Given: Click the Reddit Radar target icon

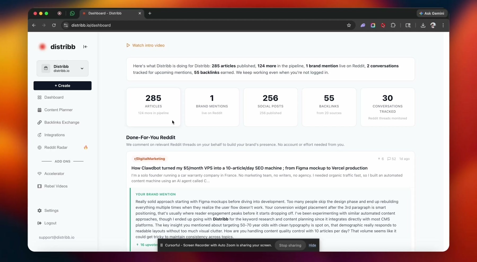Looking at the screenshot, I should (x=39, y=147).
